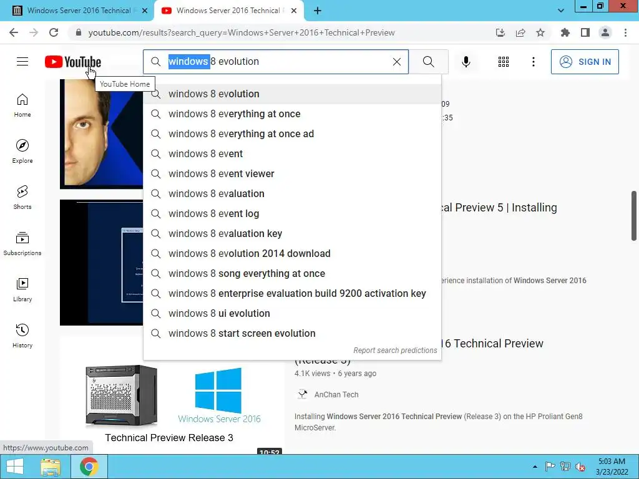
Task: Pick "windows 8 start screen evolution"
Action: [x=292, y=334]
